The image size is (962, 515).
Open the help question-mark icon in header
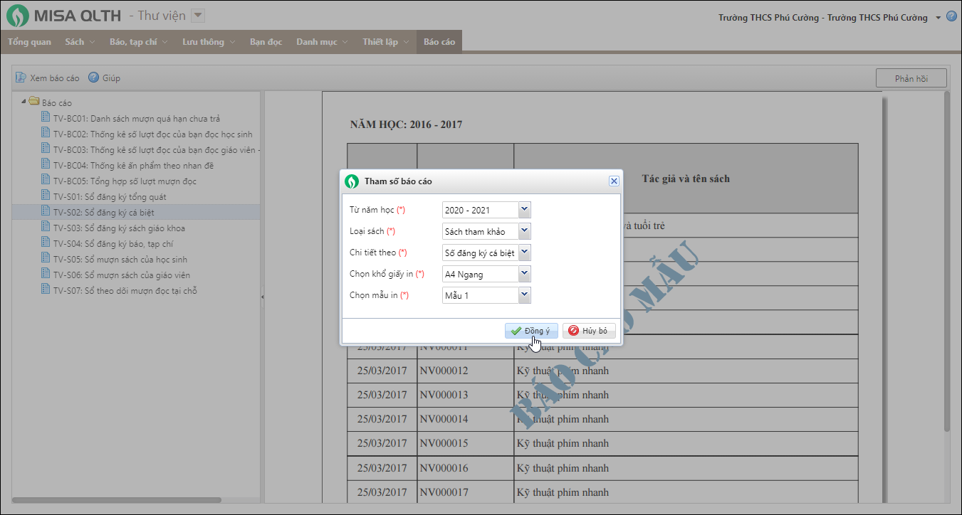951,16
